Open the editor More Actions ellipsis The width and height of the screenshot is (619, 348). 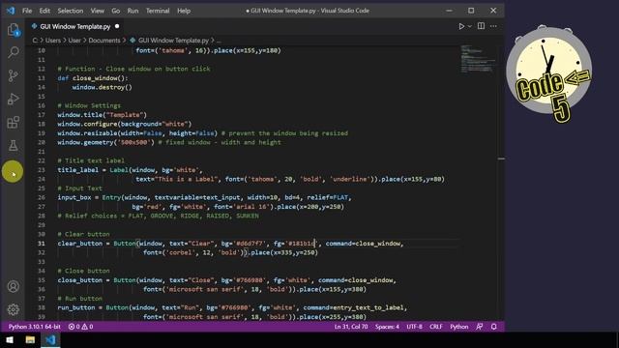pos(493,26)
